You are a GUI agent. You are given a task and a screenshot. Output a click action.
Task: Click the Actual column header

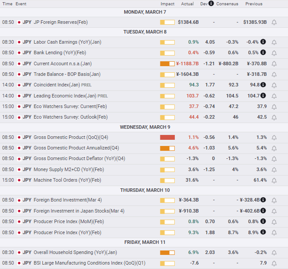(x=187, y=4)
